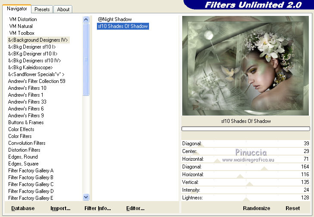Select Filter Factory Gallery C
Screen dimensions: 314x217
click(x=31, y=184)
